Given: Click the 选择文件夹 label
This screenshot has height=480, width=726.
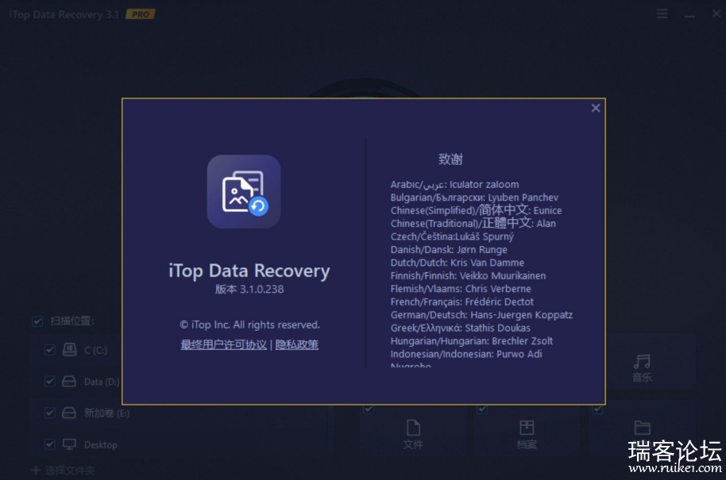Looking at the screenshot, I should click(x=70, y=470).
